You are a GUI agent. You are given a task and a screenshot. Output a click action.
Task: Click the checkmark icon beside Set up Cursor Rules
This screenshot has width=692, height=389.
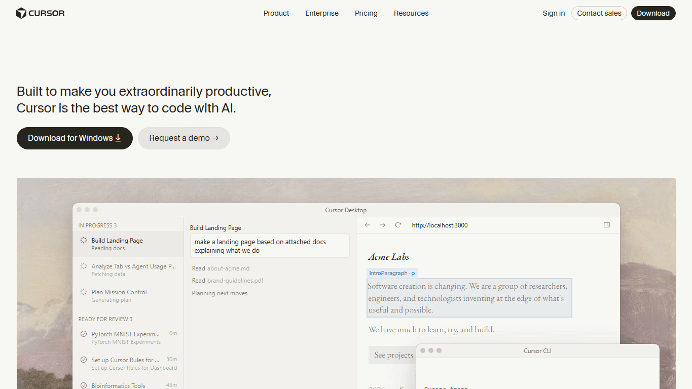(x=84, y=360)
